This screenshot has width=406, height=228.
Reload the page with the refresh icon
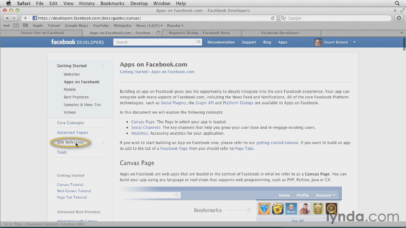[x=273, y=18]
